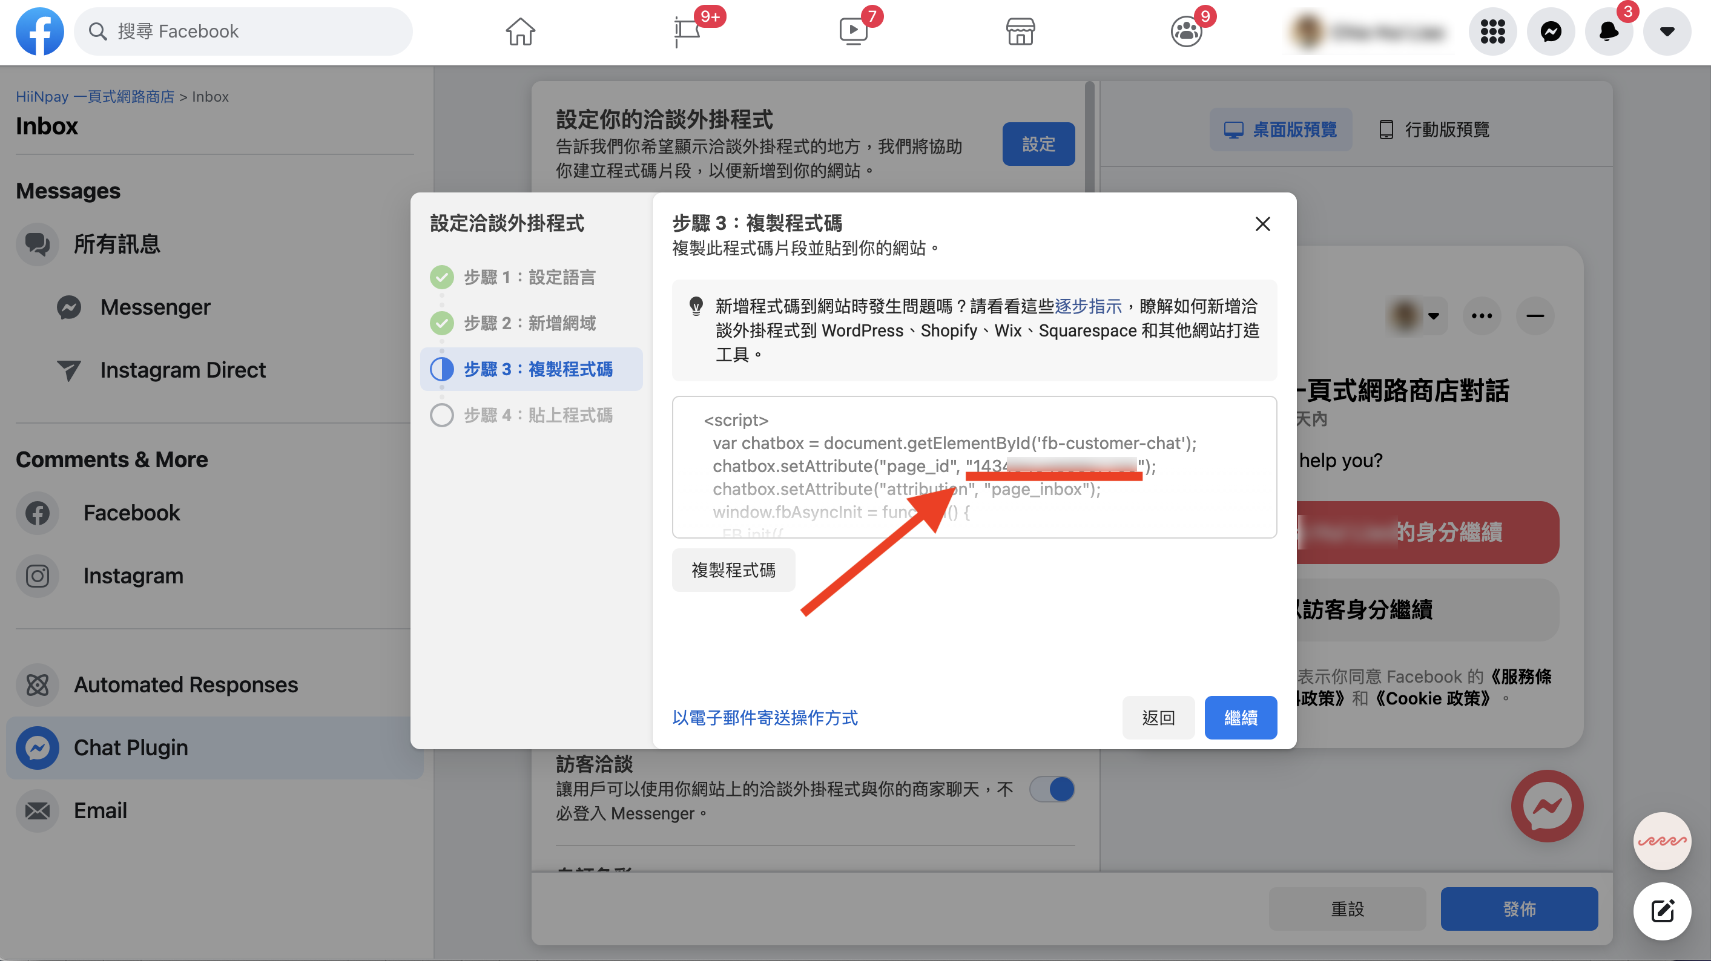Open the nine-dot menu grid
Viewport: 1711px width, 961px height.
coord(1492,31)
